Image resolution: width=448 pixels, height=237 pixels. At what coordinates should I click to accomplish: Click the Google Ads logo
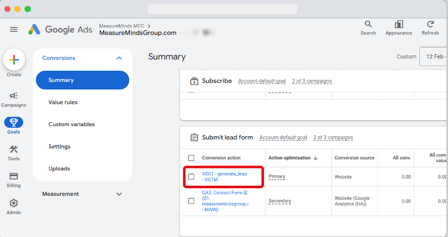point(60,29)
